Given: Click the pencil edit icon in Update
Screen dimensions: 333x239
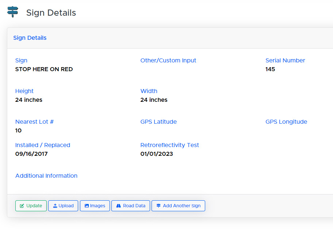Looking at the screenshot, I should [22, 206].
